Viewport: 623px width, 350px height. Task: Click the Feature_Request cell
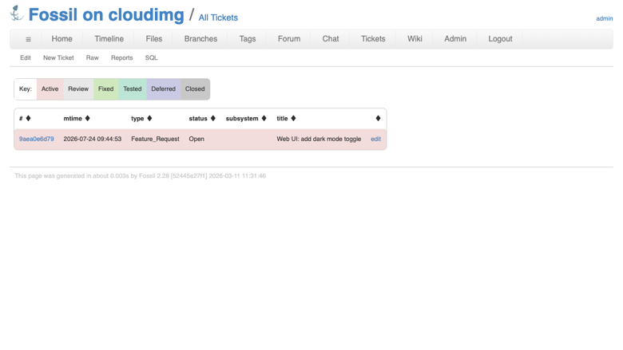[156, 139]
